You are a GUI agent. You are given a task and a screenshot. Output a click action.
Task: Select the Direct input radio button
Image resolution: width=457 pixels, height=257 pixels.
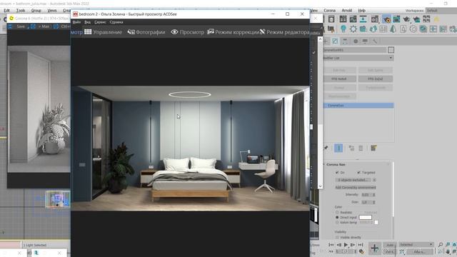coord(337,217)
